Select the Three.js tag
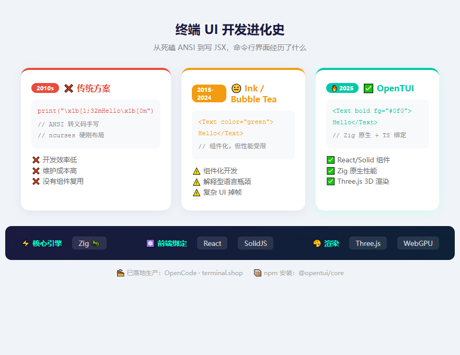460x355 pixels. pyautogui.click(x=368, y=243)
